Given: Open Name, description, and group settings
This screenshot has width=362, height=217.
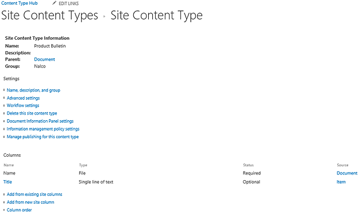Looking at the screenshot, I should (33, 90).
